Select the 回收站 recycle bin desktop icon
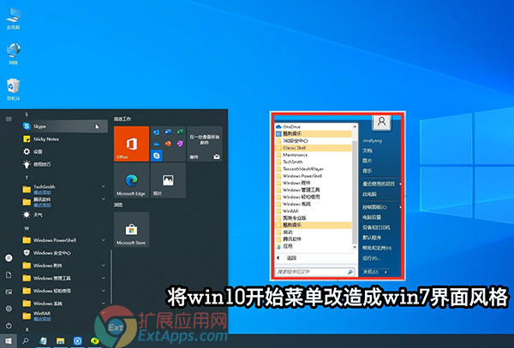The width and height of the screenshot is (514, 348). (14, 89)
